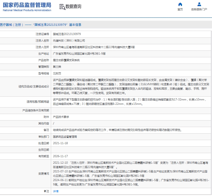
Task: Click management category value 第三类
Action: click(57, 67)
